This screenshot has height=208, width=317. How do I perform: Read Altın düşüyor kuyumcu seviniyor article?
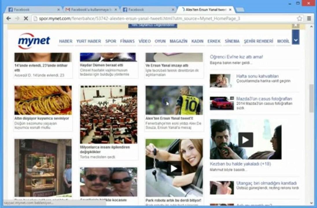click(x=42, y=118)
